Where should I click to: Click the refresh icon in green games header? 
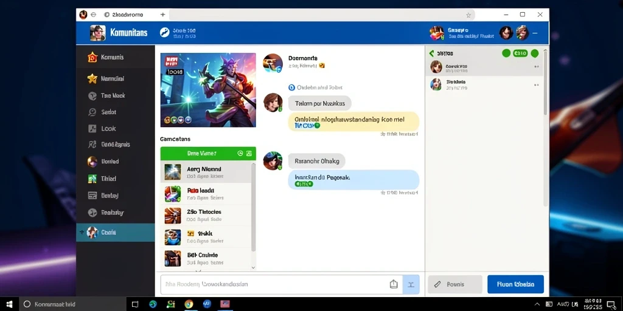pos(240,153)
